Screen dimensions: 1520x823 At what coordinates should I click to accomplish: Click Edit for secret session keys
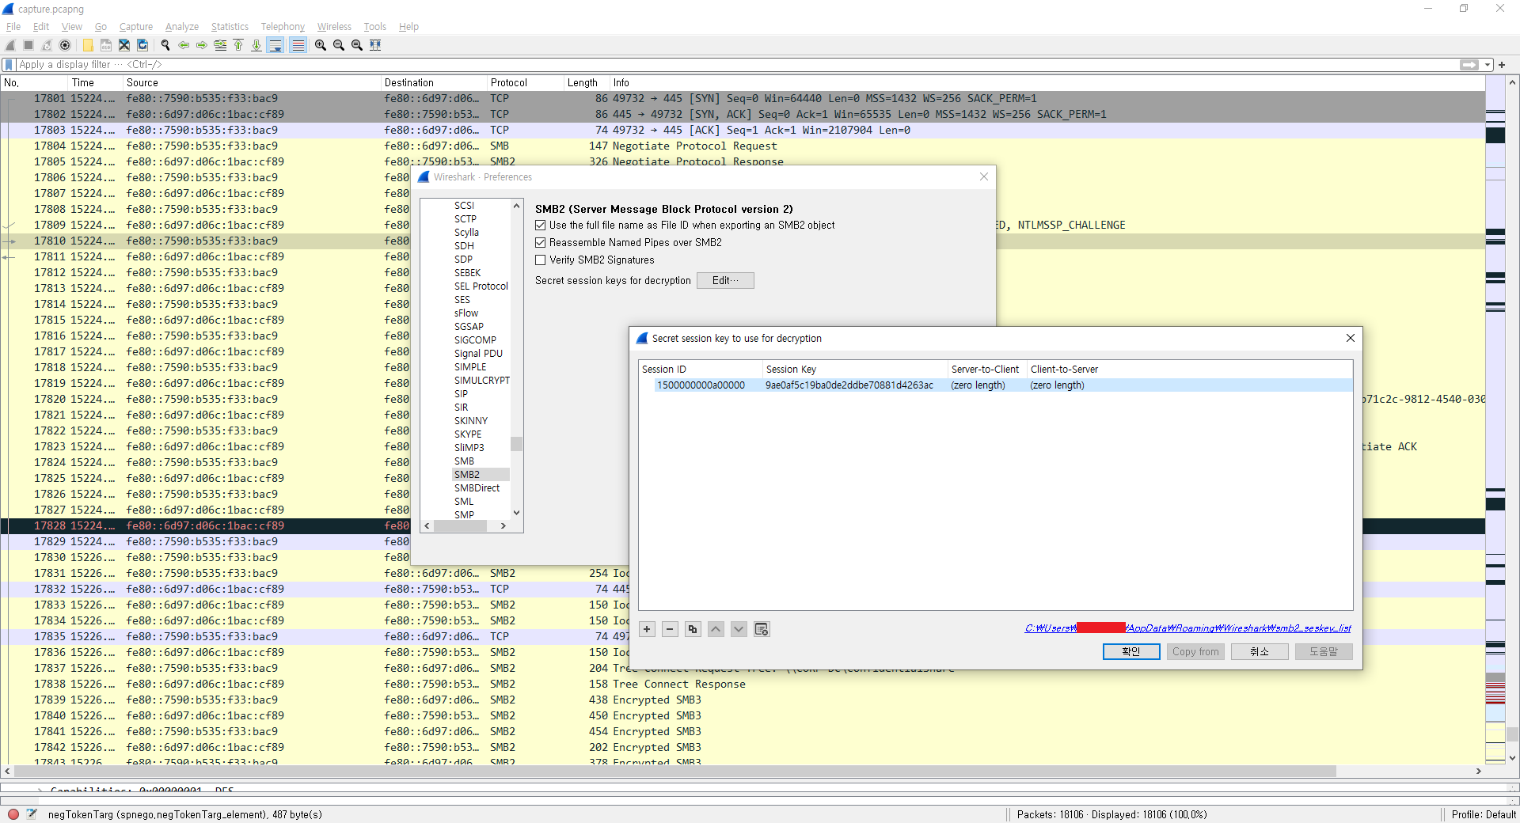pos(725,281)
